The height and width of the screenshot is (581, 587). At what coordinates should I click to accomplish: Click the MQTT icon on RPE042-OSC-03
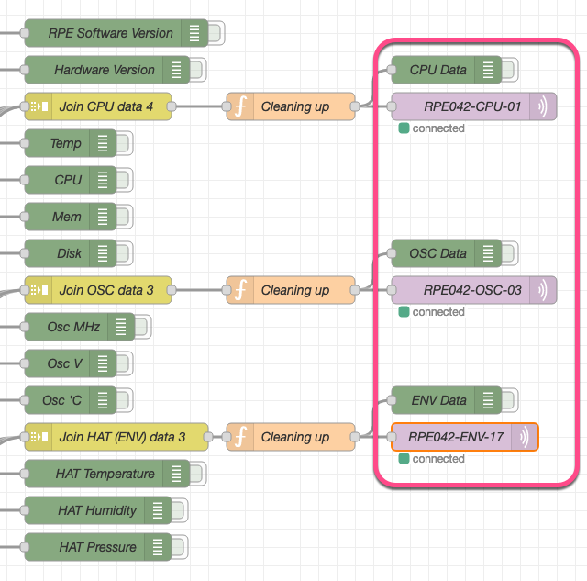[x=543, y=290]
